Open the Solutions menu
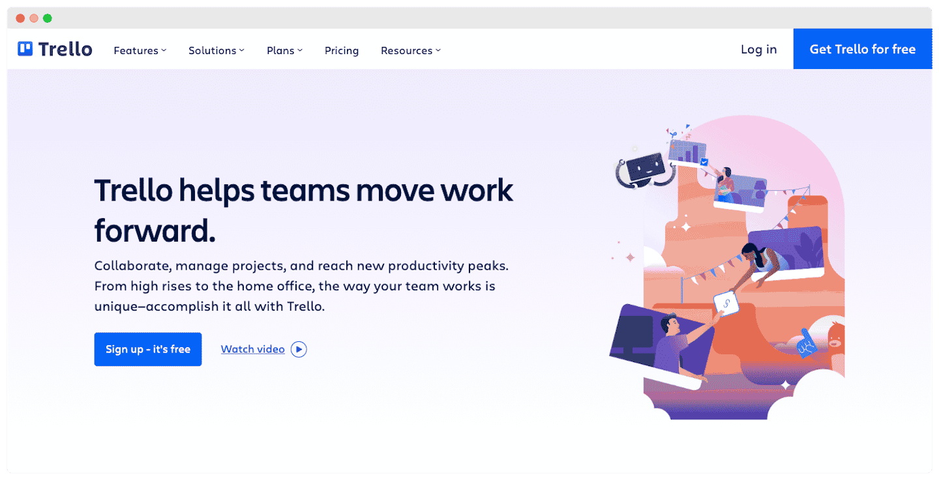The width and height of the screenshot is (939, 480). 216,50
